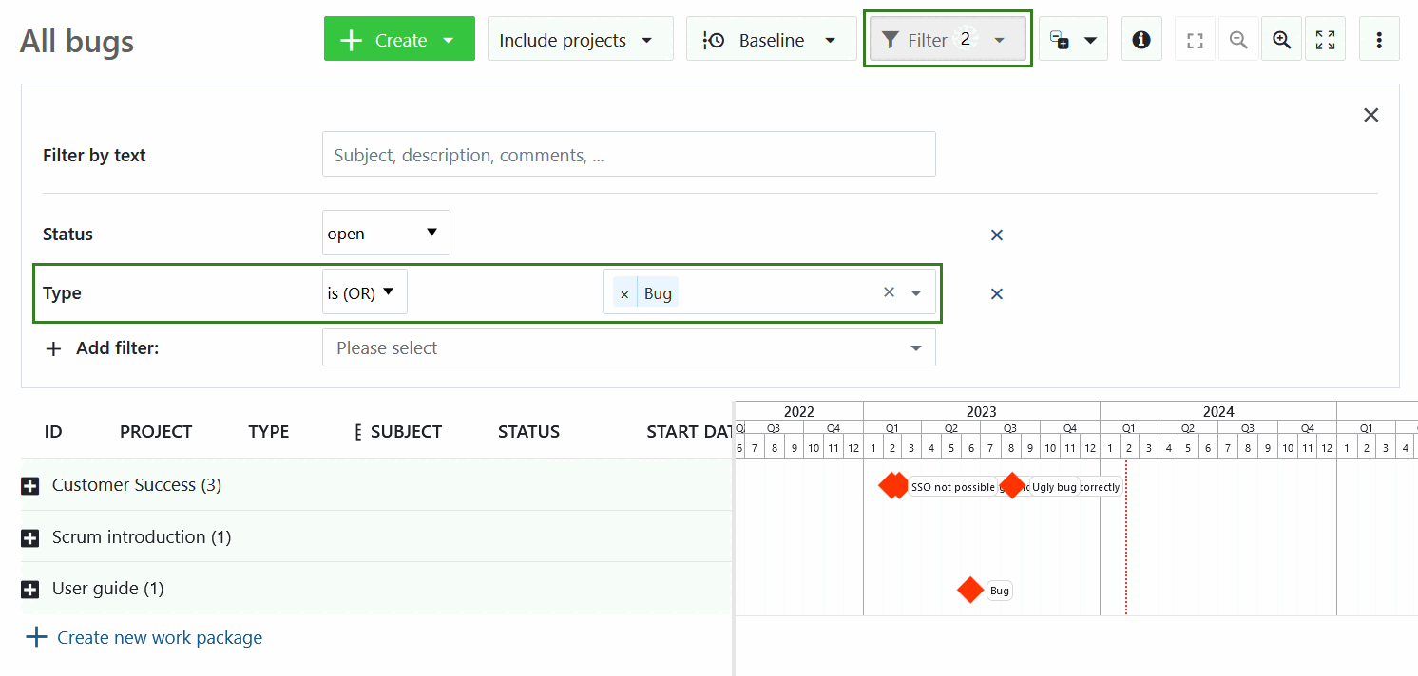Click the Baseline clock icon
The height and width of the screenshot is (676, 1418).
[x=712, y=38]
